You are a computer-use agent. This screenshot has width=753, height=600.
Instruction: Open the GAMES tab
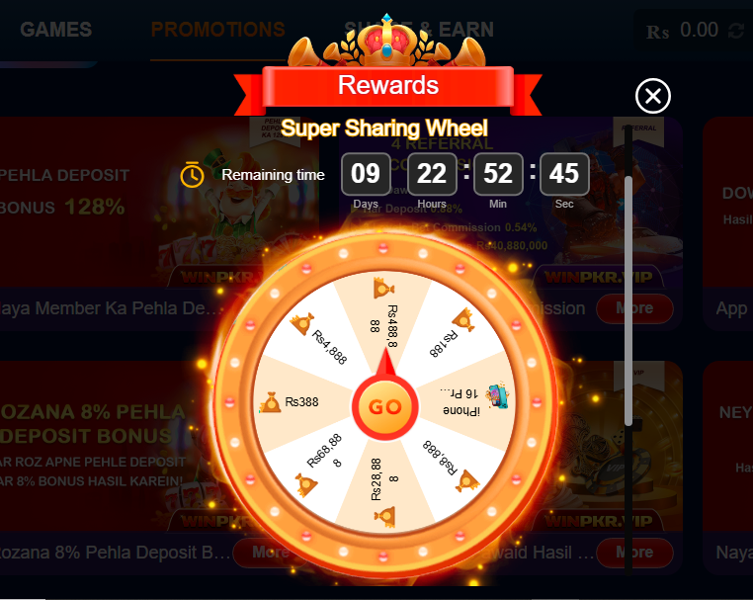(55, 30)
